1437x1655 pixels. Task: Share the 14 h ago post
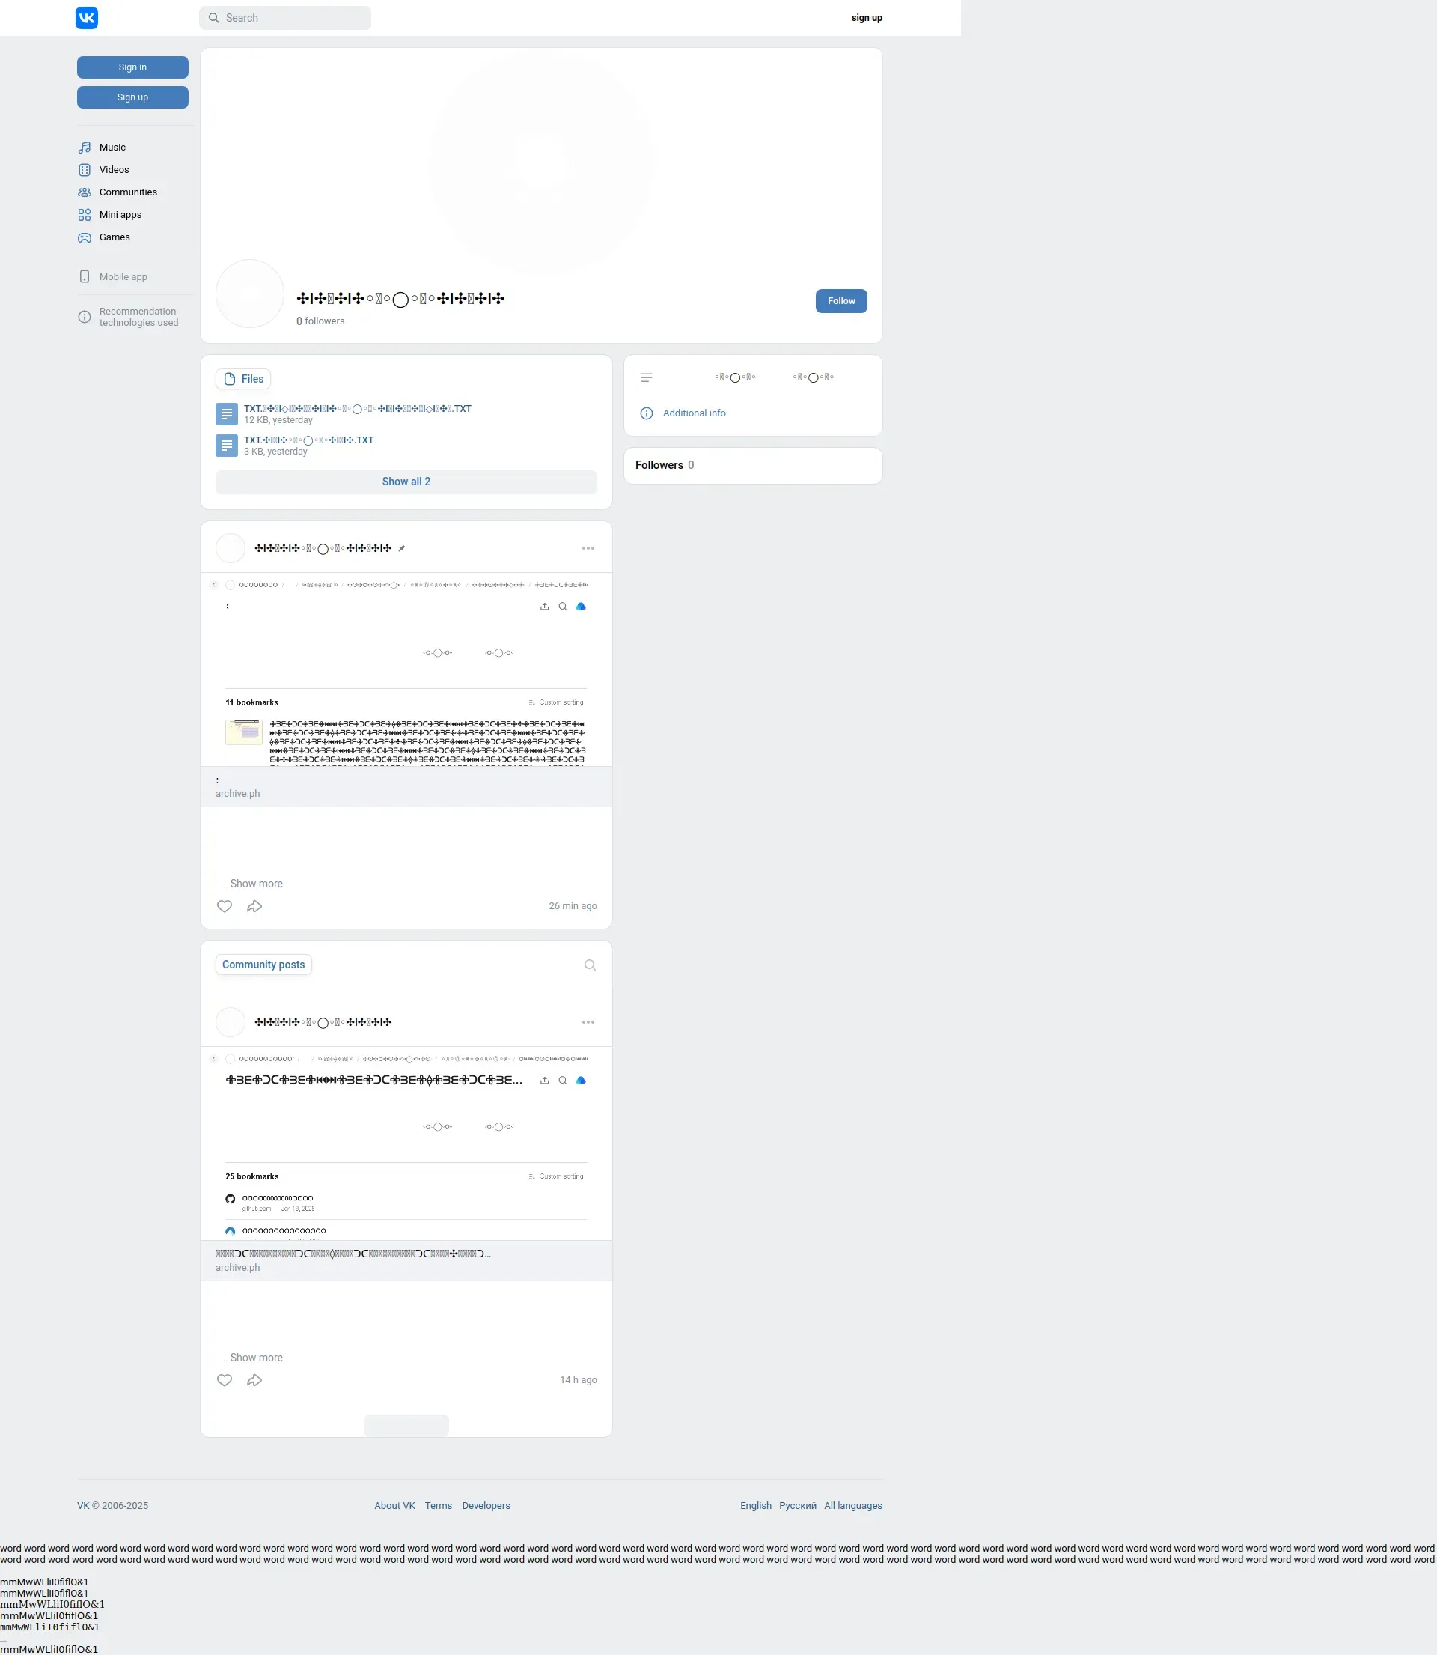point(254,1381)
